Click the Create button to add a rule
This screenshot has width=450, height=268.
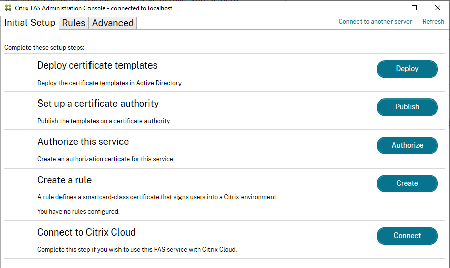pos(407,183)
